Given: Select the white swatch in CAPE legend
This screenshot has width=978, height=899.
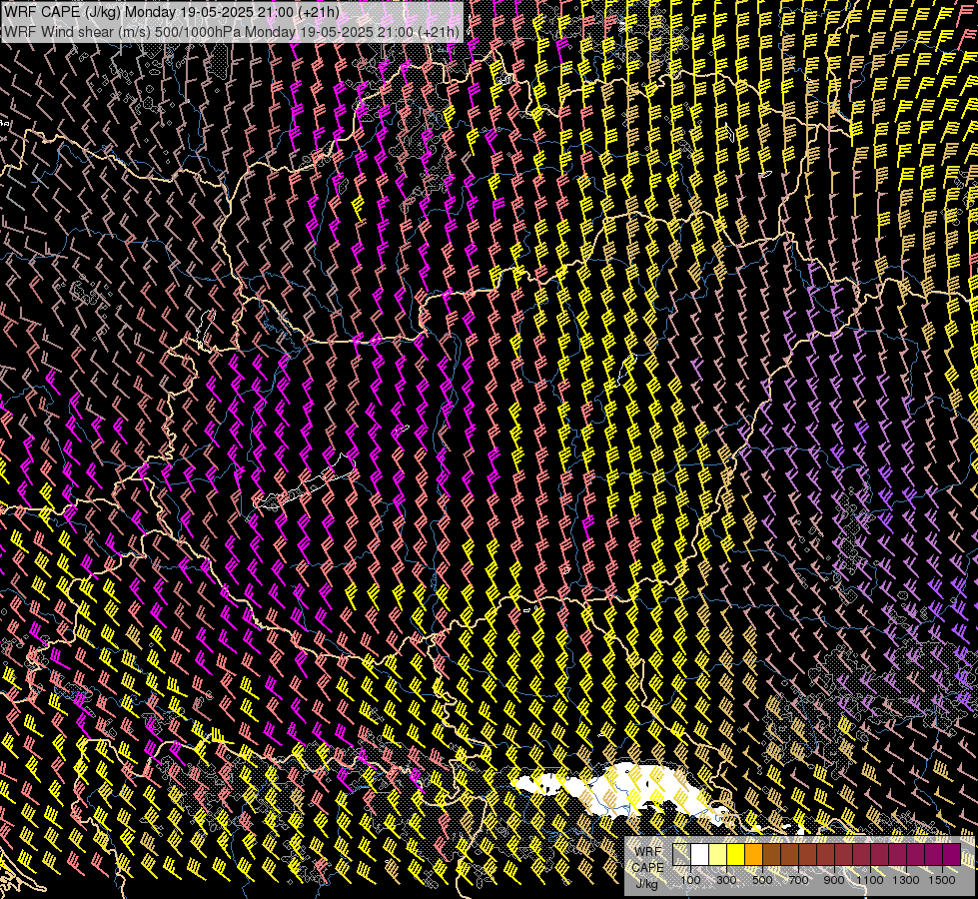Looking at the screenshot, I should (700, 854).
